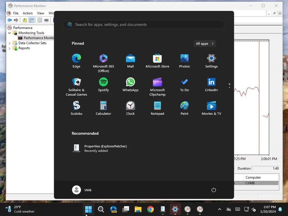
Task: Launch WhatsApp
Action: coord(130,85)
